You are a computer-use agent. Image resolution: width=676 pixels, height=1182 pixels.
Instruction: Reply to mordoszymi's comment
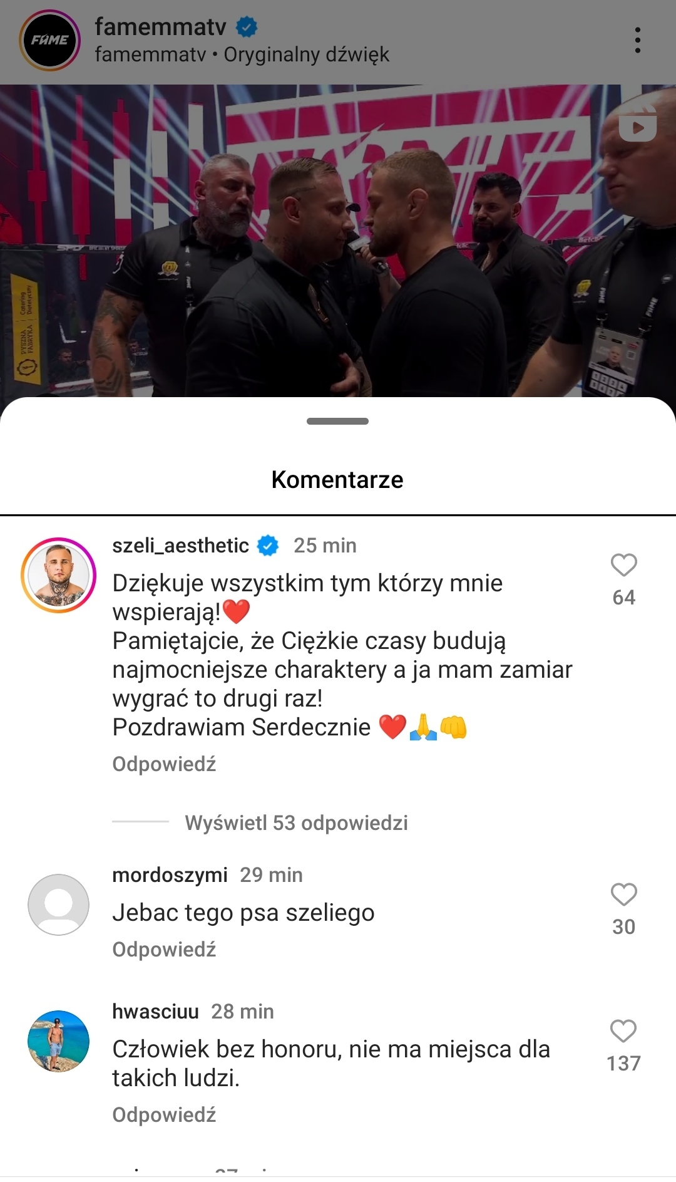point(164,950)
